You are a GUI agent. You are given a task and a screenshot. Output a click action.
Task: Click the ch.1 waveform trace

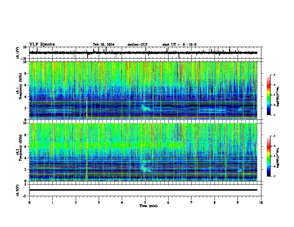tap(143, 53)
